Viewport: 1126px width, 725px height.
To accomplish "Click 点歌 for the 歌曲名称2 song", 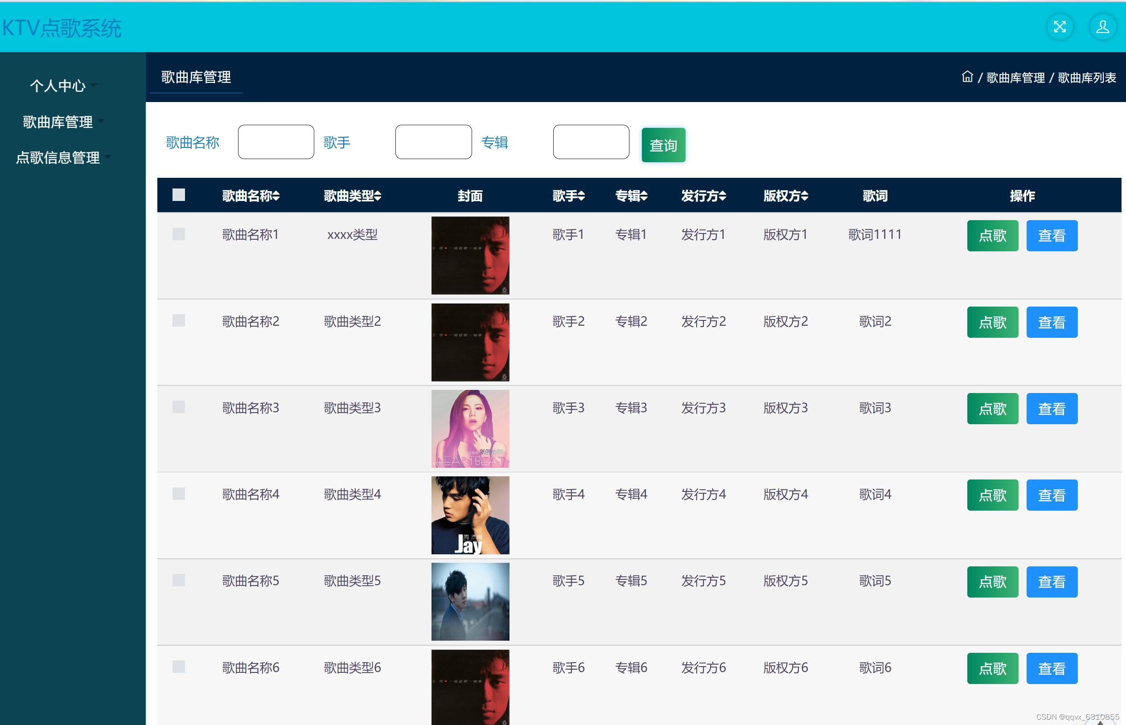I will point(992,322).
